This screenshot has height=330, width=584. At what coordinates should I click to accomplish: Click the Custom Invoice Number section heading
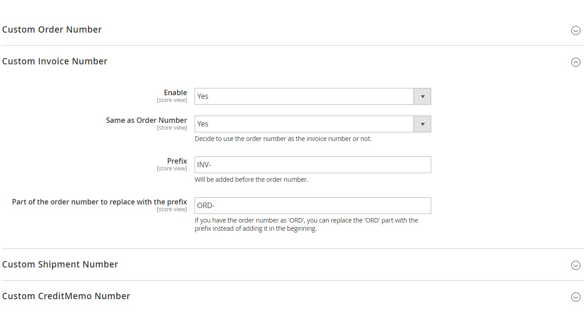point(54,61)
